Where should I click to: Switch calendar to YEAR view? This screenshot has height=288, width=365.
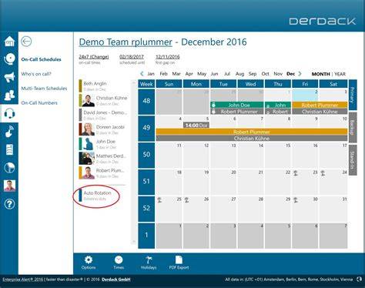(x=340, y=74)
